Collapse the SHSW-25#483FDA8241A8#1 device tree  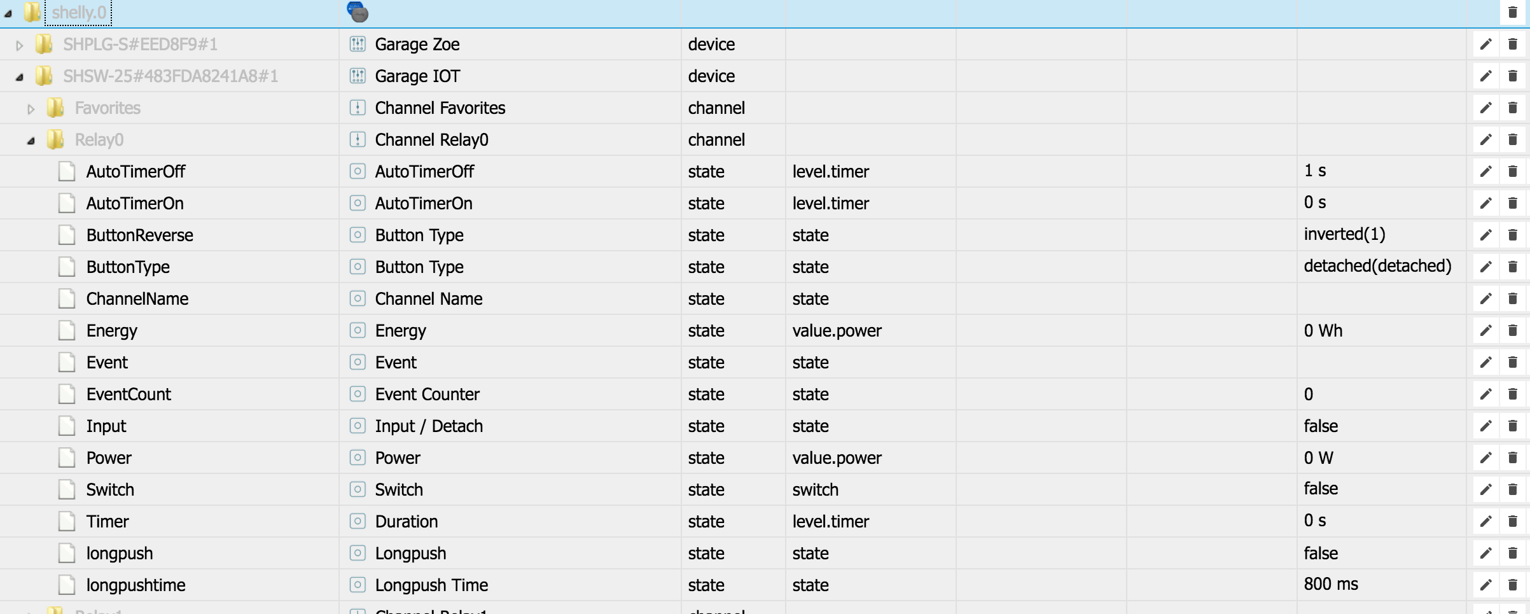[20, 77]
